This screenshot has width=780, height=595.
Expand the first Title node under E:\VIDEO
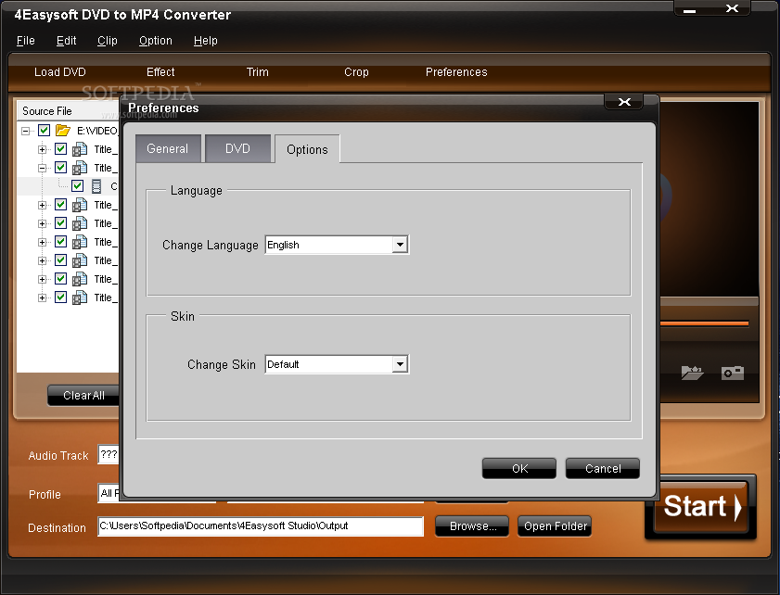[43, 149]
